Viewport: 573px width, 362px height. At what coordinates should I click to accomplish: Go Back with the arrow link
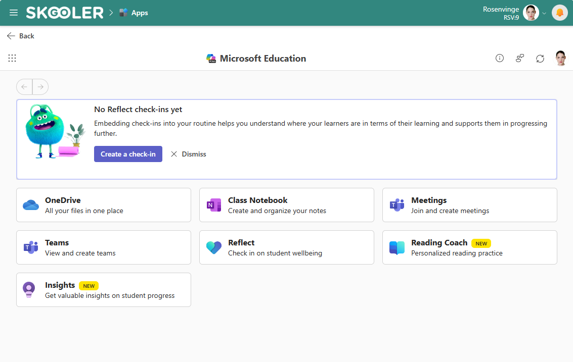(x=20, y=36)
